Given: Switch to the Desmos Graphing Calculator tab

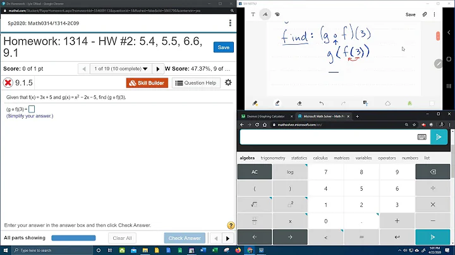Looking at the screenshot, I should 266,116.
